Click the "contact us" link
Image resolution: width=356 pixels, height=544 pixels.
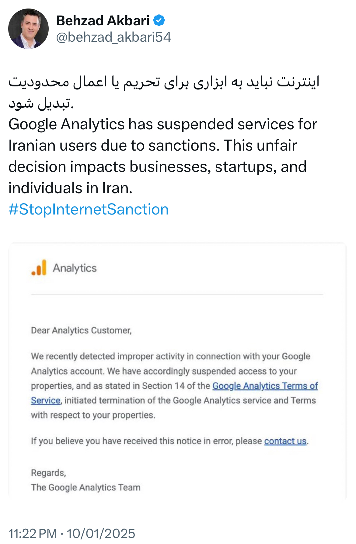click(285, 441)
